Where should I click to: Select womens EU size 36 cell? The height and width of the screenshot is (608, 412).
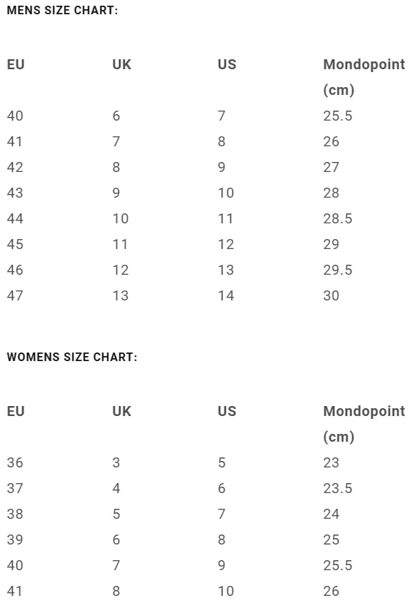pos(15,462)
